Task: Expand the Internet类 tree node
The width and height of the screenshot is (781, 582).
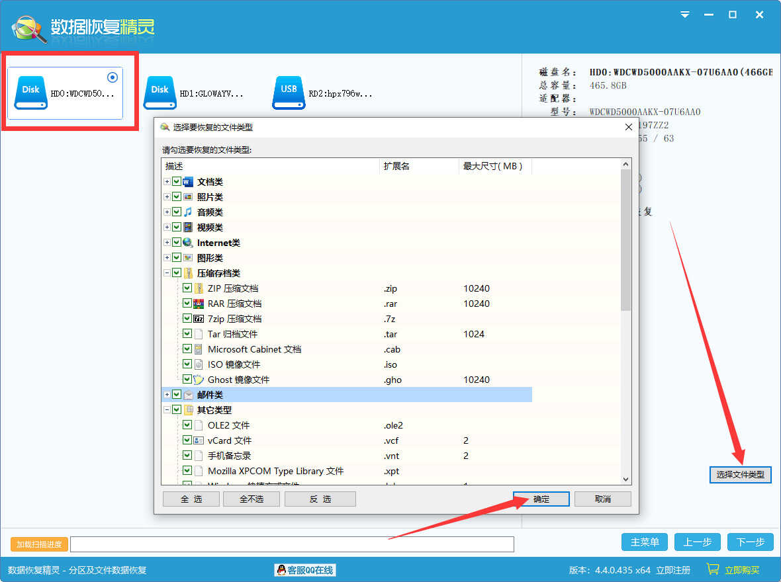Action: click(167, 243)
